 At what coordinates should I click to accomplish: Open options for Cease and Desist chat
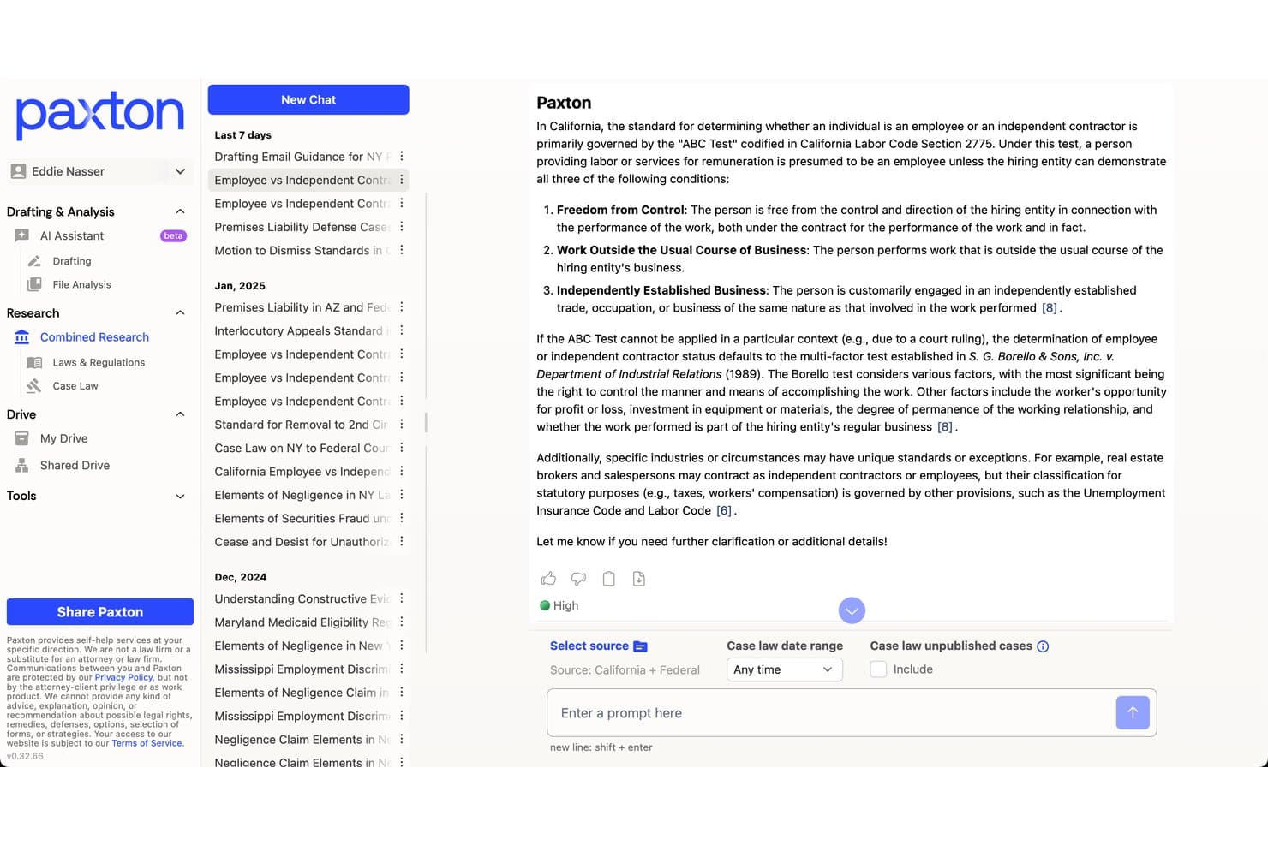click(x=402, y=542)
